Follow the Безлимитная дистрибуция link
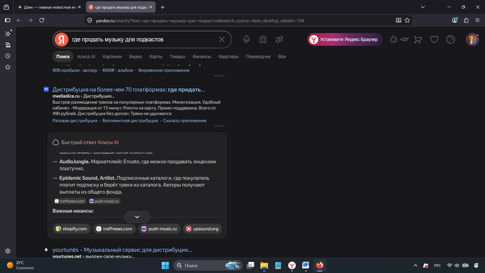Image resolution: width=485 pixels, height=273 pixels. click(x=130, y=121)
